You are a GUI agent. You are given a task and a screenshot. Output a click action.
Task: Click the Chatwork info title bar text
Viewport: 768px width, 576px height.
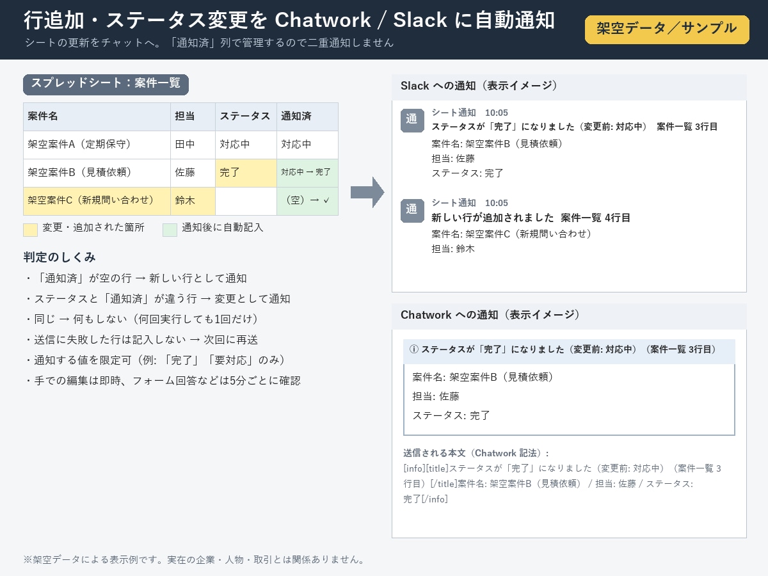[x=569, y=349]
